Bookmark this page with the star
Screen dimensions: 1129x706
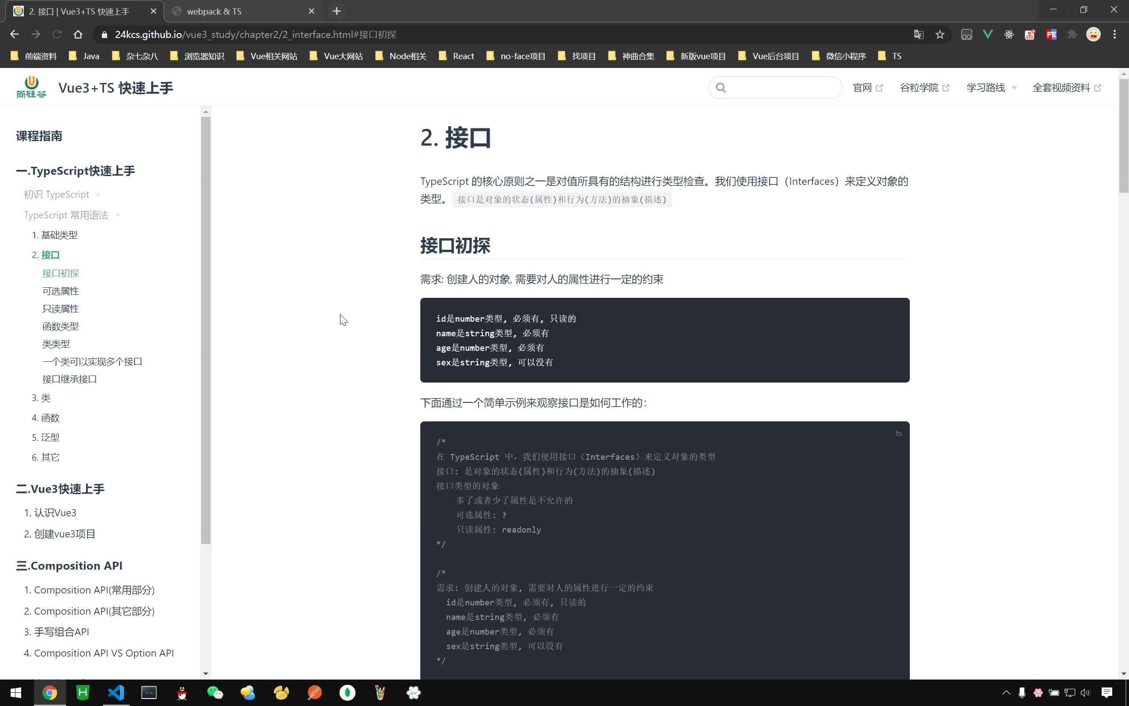(940, 34)
